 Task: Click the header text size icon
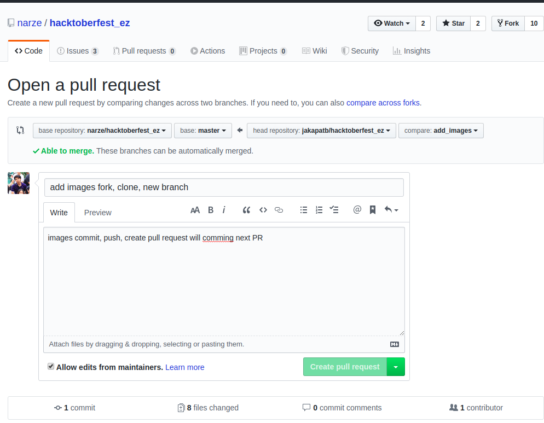pos(195,210)
